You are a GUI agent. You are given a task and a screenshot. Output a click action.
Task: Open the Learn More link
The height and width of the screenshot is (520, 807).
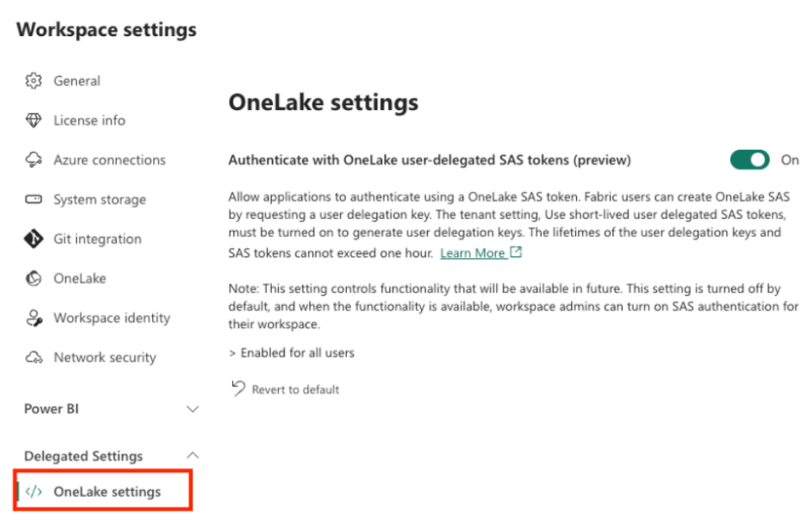[474, 253]
